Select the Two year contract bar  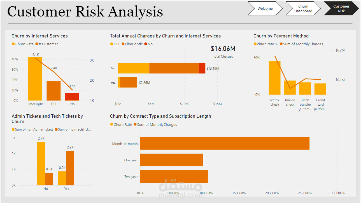tap(174, 176)
